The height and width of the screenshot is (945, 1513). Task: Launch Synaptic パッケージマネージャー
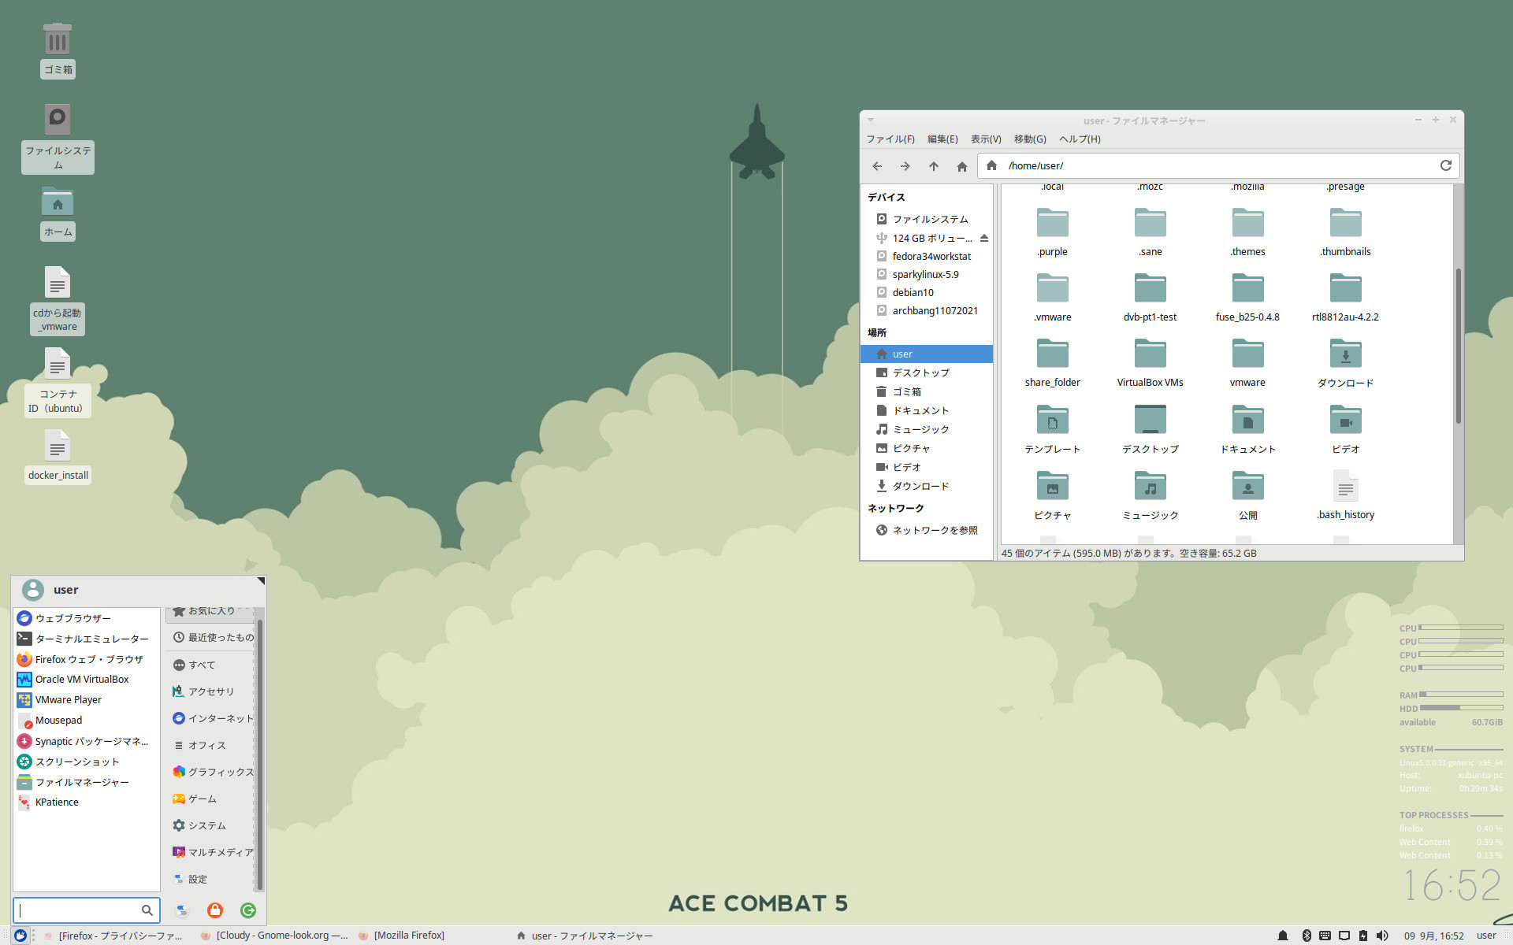tap(86, 741)
